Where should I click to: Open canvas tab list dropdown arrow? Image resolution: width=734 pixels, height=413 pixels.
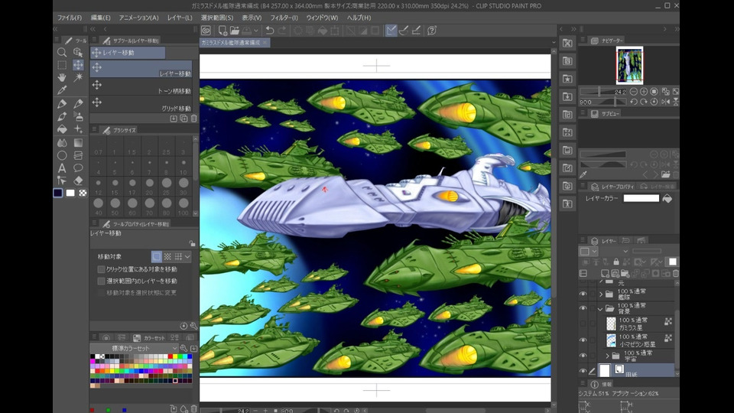pyautogui.click(x=554, y=42)
